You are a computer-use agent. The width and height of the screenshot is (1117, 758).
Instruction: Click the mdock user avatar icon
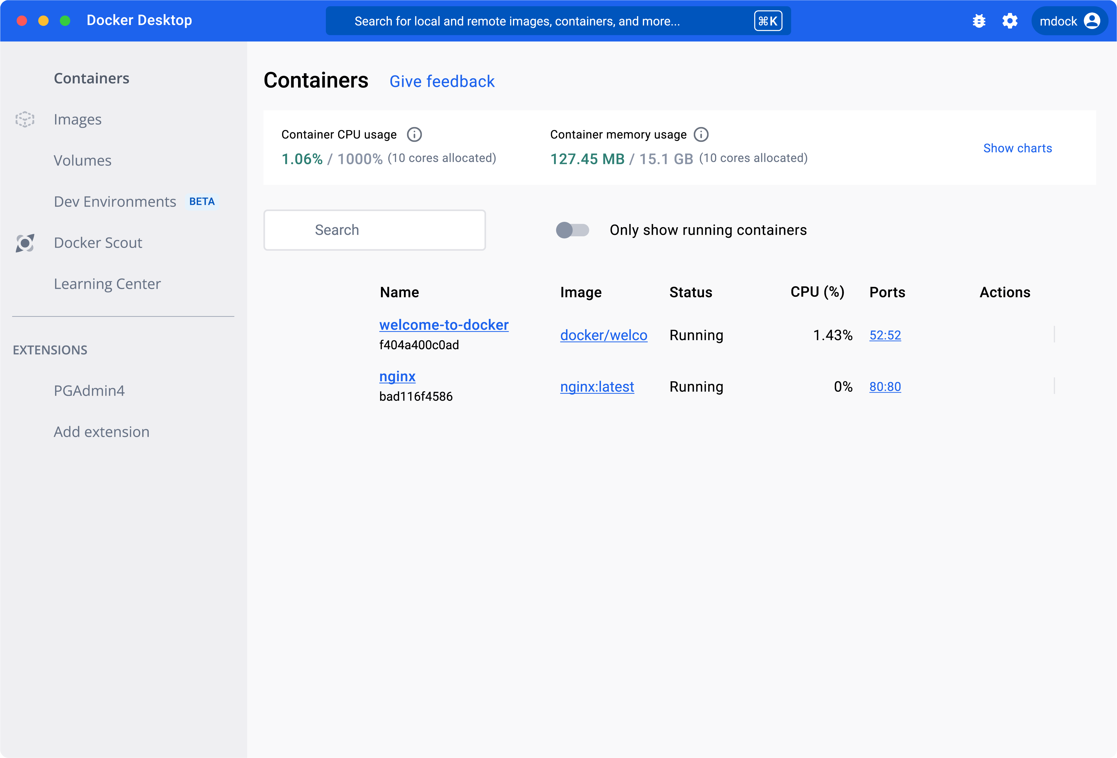pos(1092,21)
